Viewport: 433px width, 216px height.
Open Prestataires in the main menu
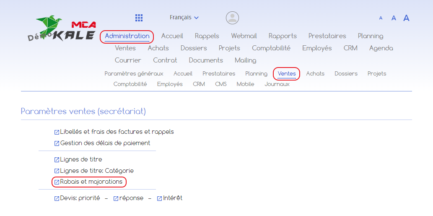(327, 36)
